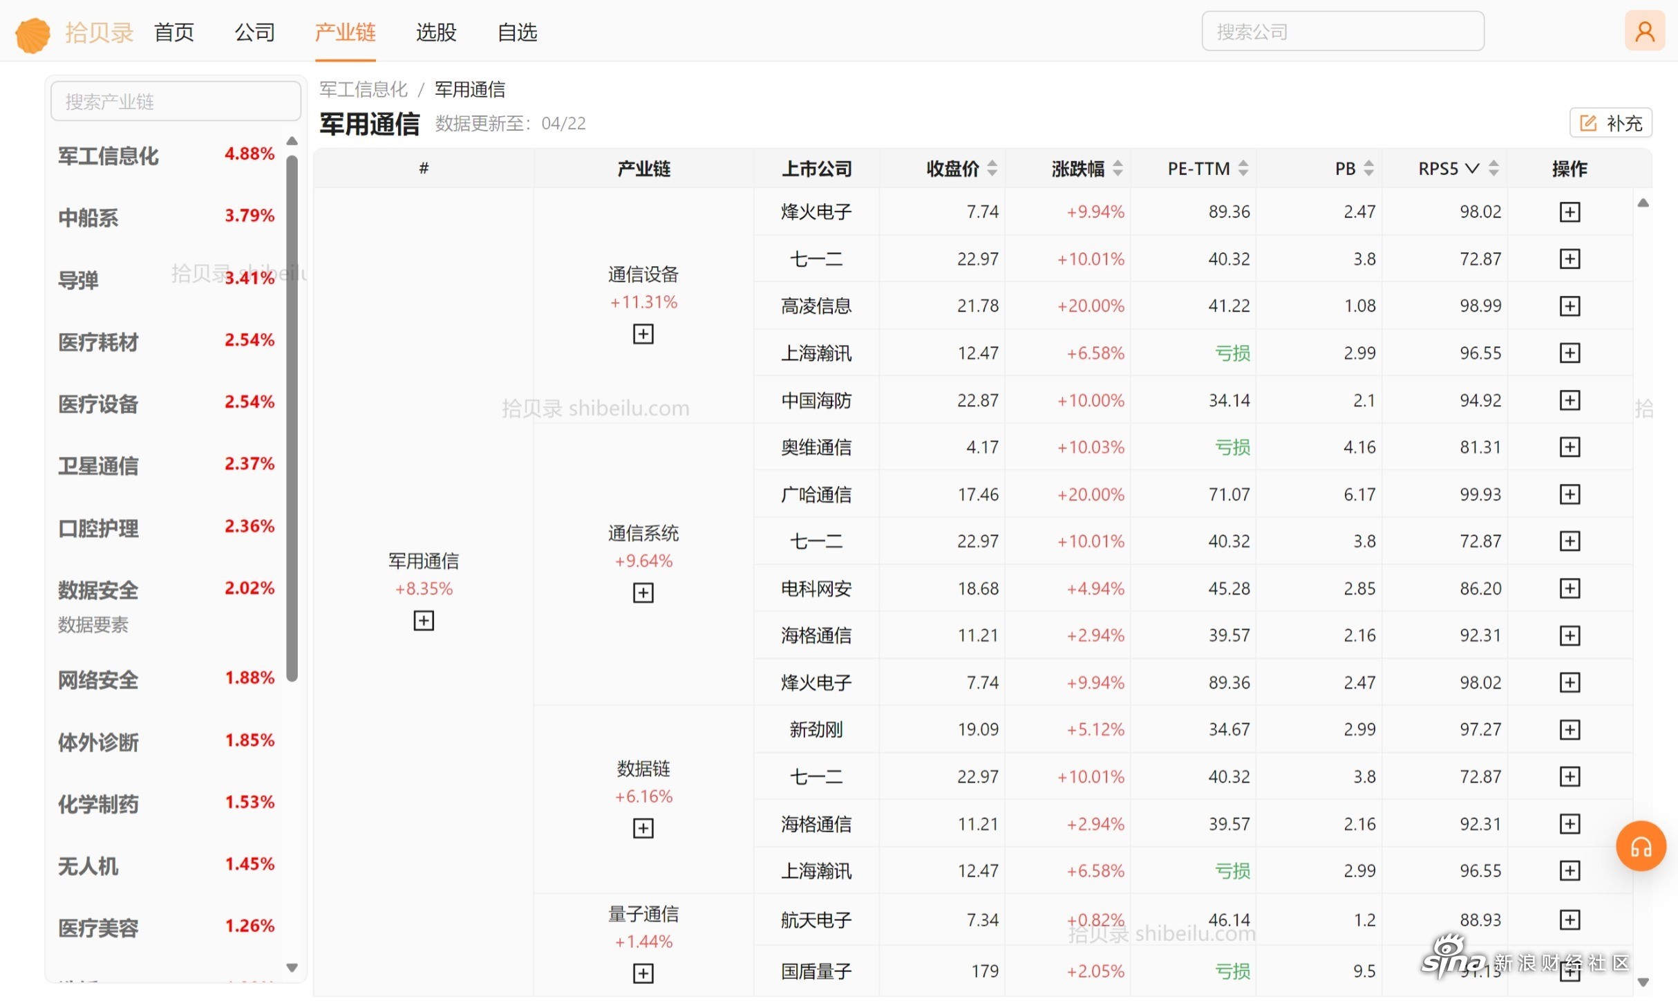Open company 电科网安

click(816, 588)
